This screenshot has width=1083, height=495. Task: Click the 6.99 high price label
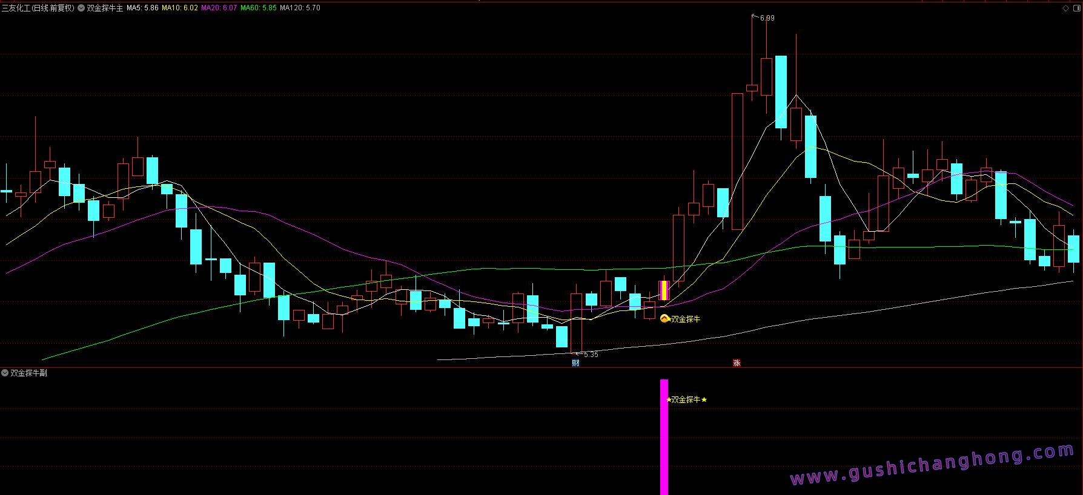[767, 18]
